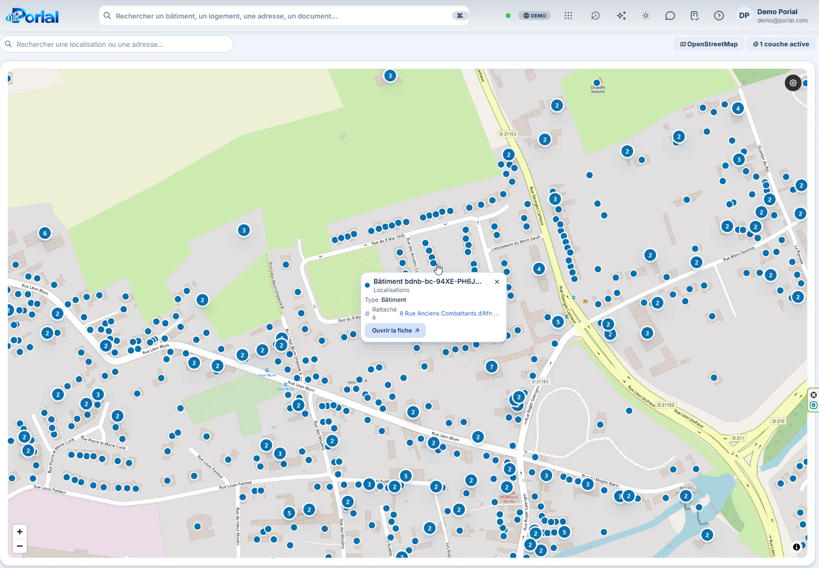Click the 'Rue Marx Dormoy' street label
The width and height of the screenshot is (819, 568).
[x=739, y=254]
